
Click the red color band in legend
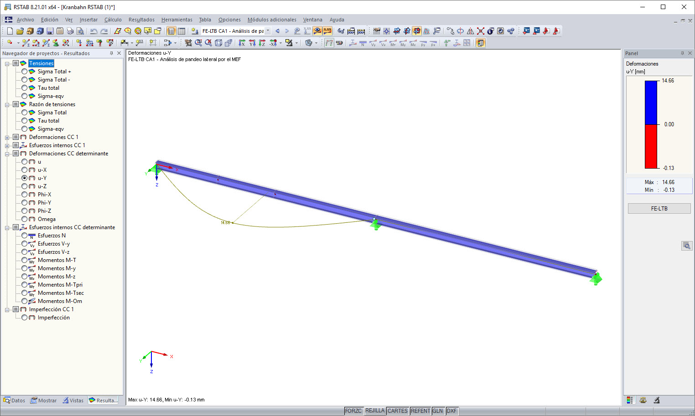click(x=651, y=146)
